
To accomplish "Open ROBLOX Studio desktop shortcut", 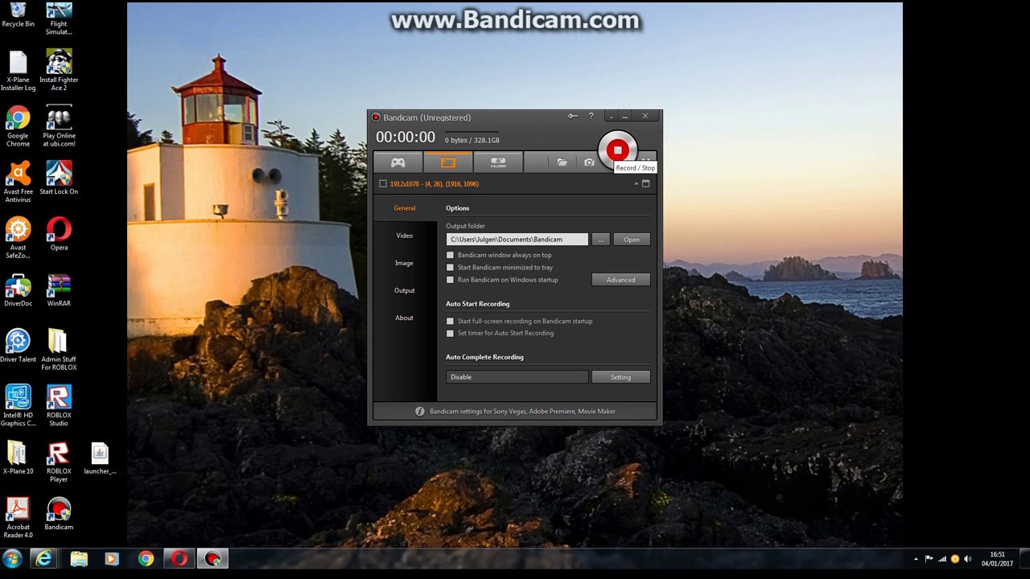I will pos(59,406).
